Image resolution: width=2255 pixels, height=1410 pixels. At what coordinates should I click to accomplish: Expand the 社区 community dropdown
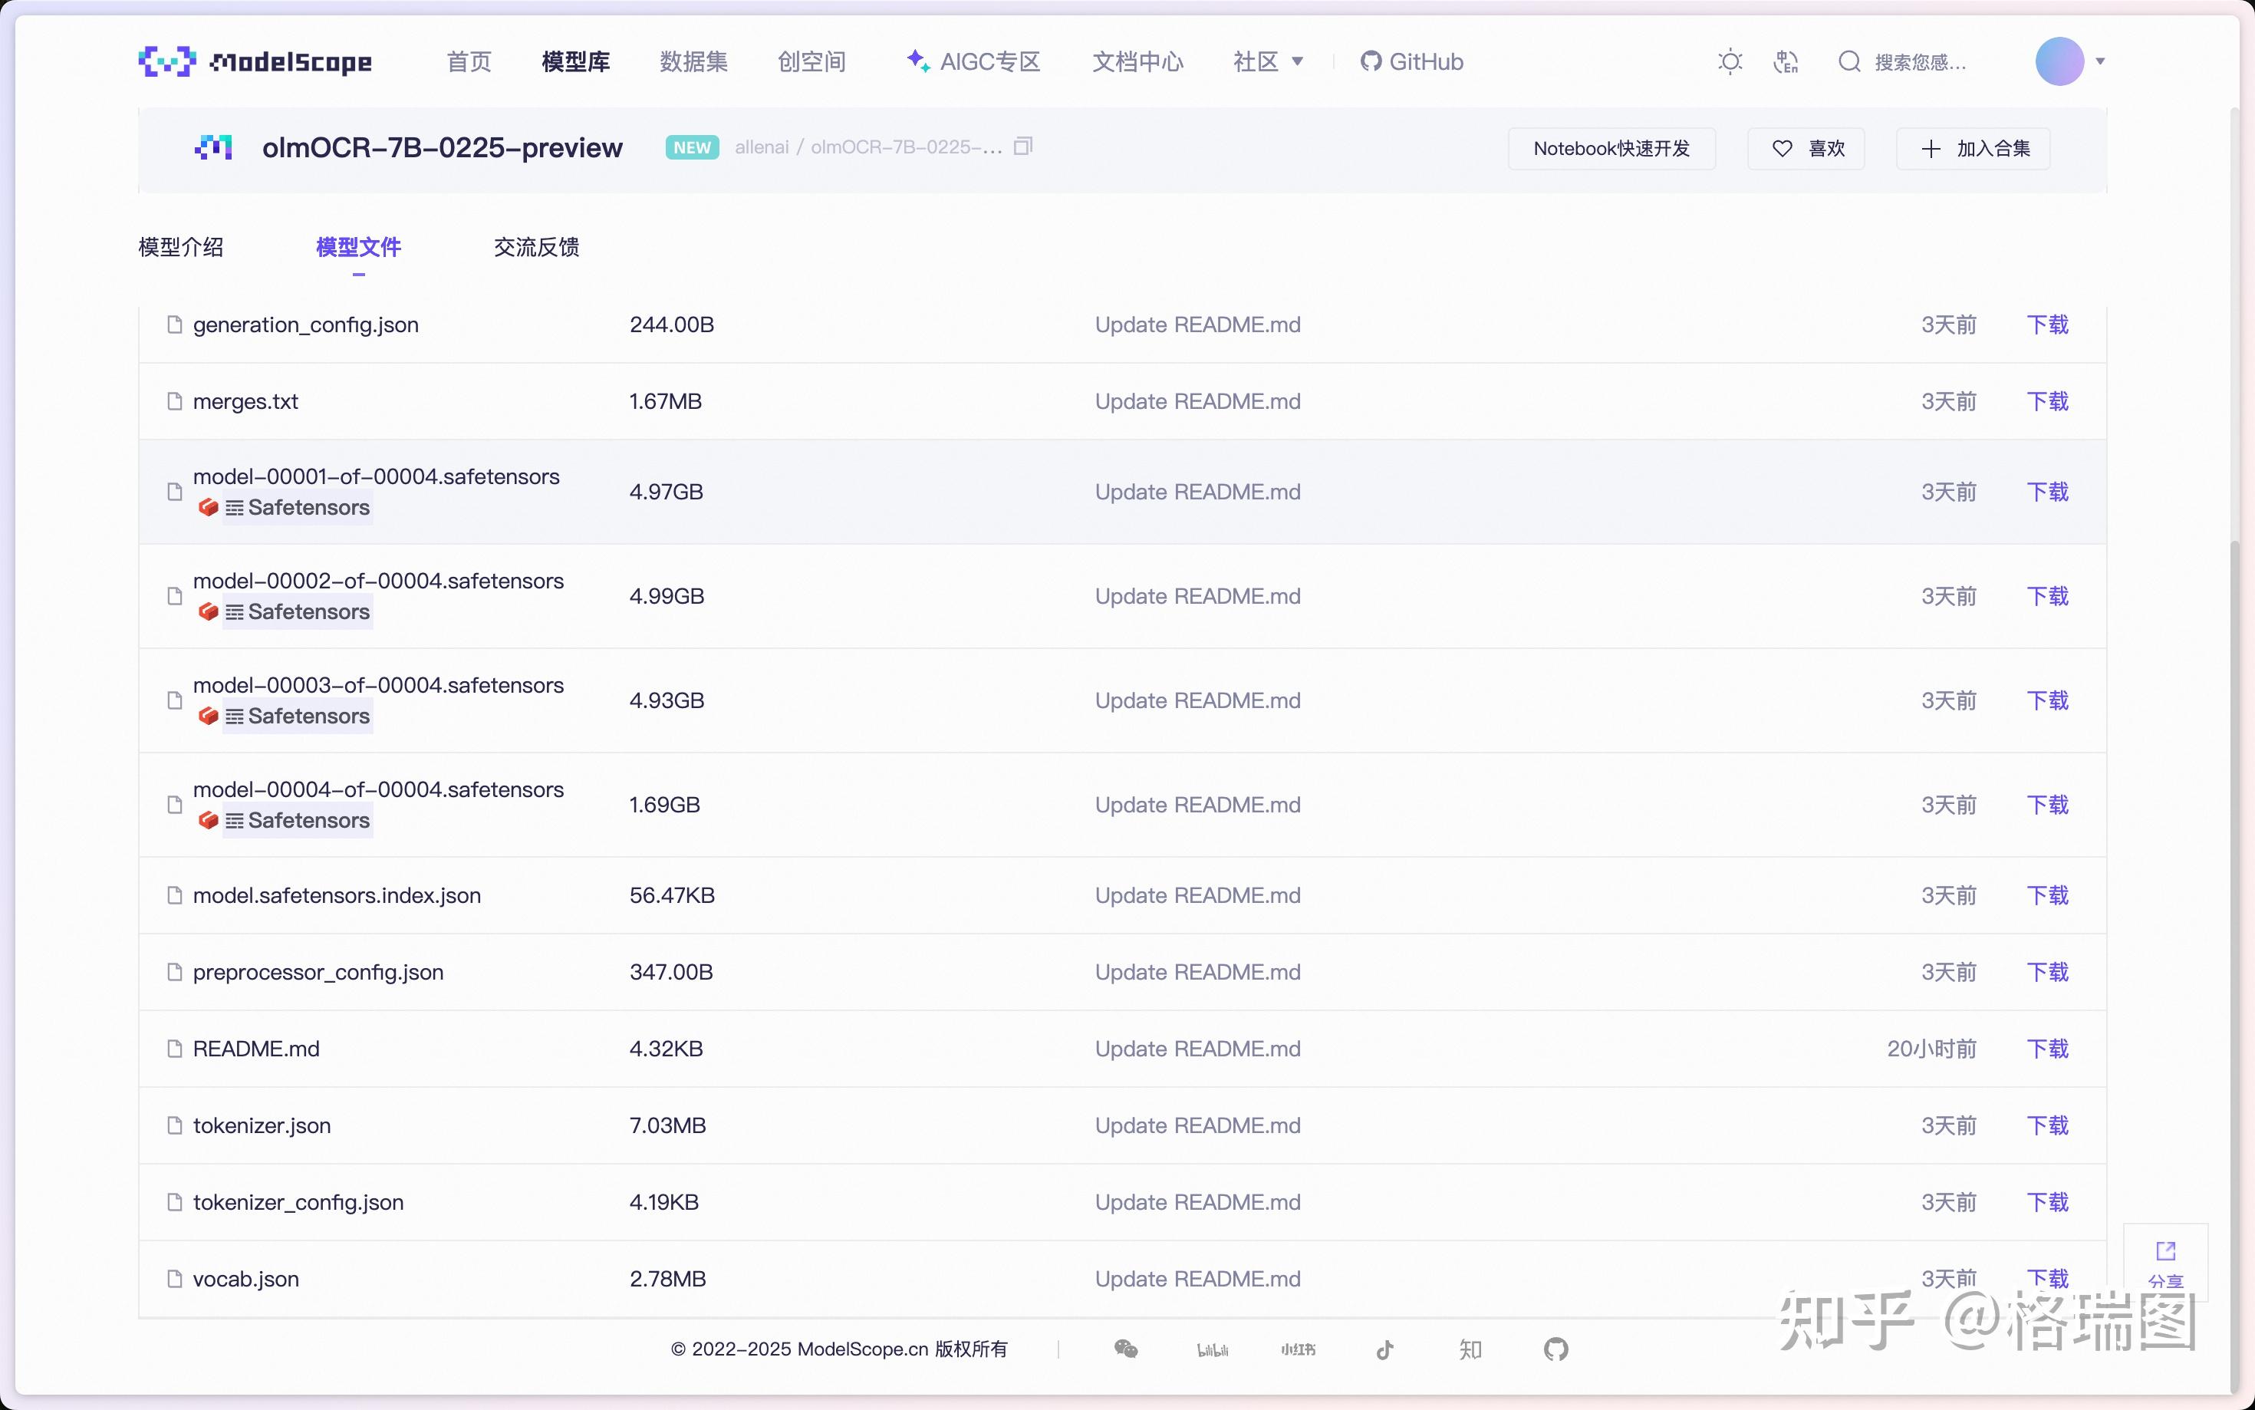(1268, 61)
